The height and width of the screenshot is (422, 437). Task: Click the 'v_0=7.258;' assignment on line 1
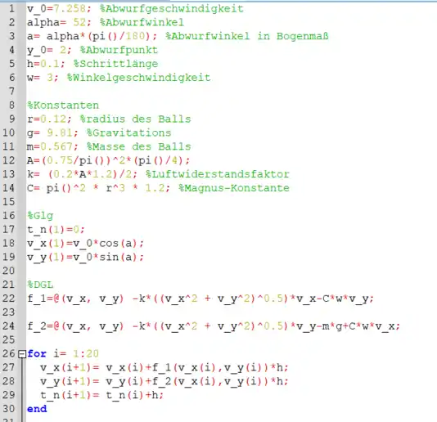[x=59, y=9]
